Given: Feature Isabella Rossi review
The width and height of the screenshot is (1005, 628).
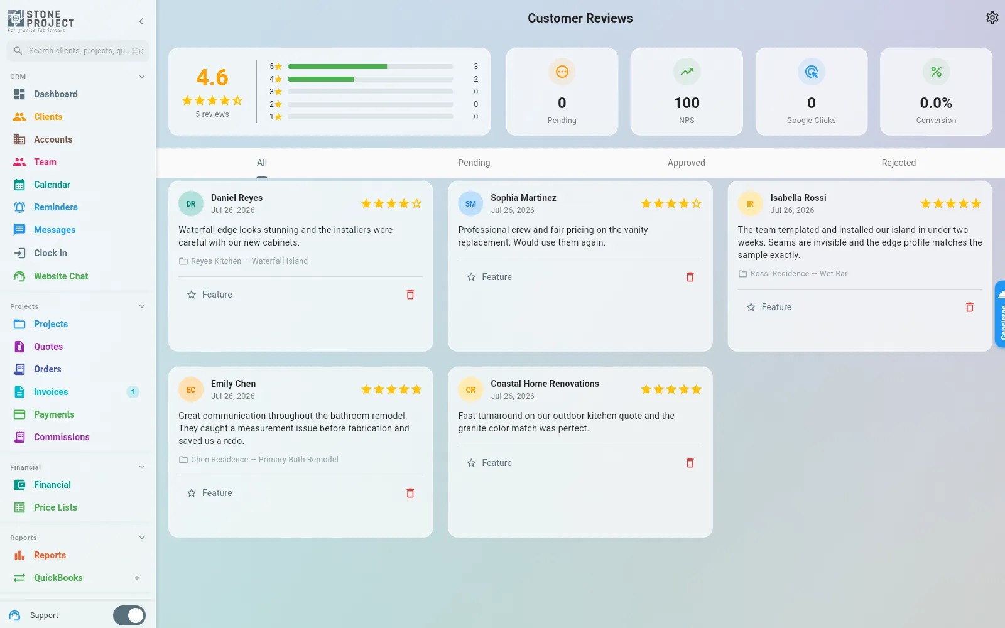Looking at the screenshot, I should click(x=769, y=307).
